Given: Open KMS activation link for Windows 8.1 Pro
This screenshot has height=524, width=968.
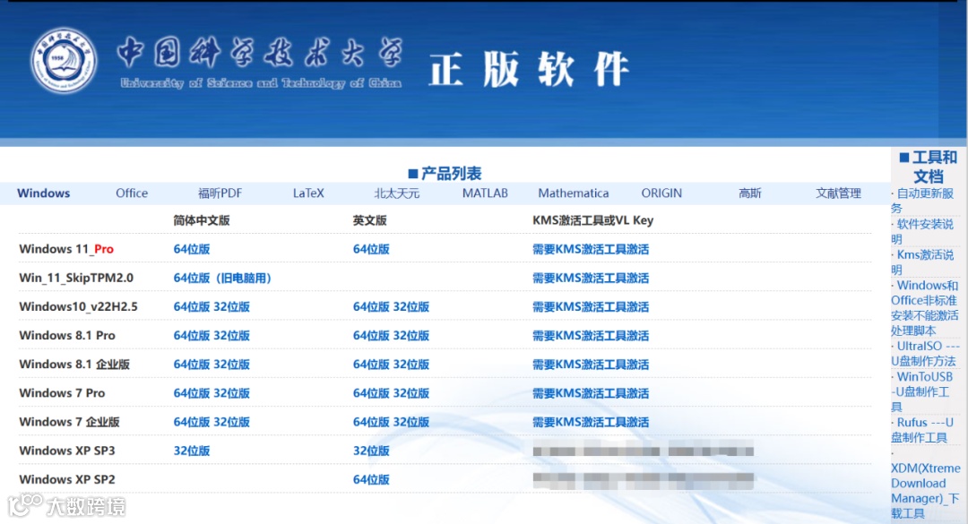Looking at the screenshot, I should [x=590, y=335].
